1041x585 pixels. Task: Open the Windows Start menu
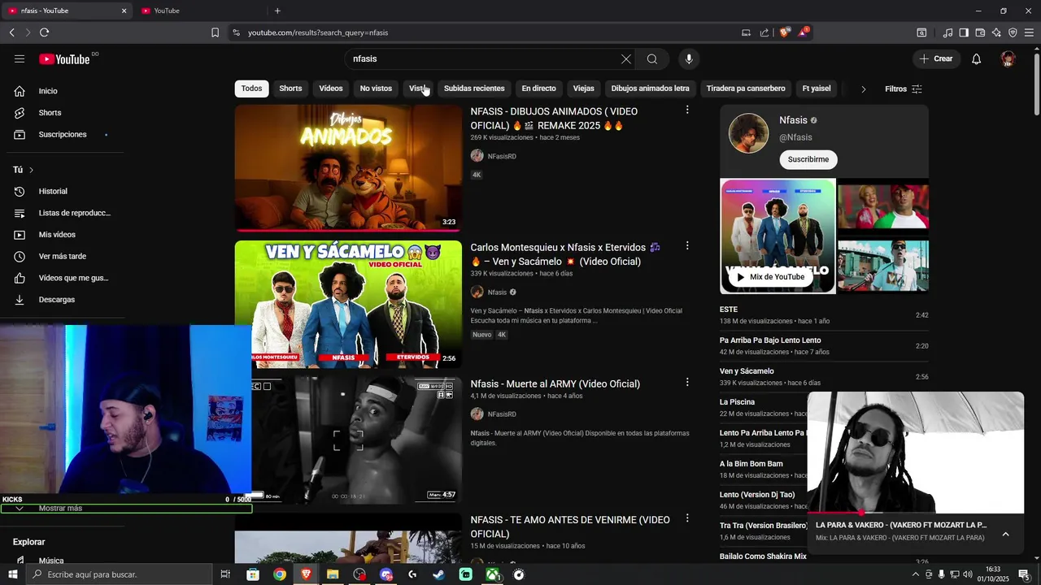click(12, 574)
